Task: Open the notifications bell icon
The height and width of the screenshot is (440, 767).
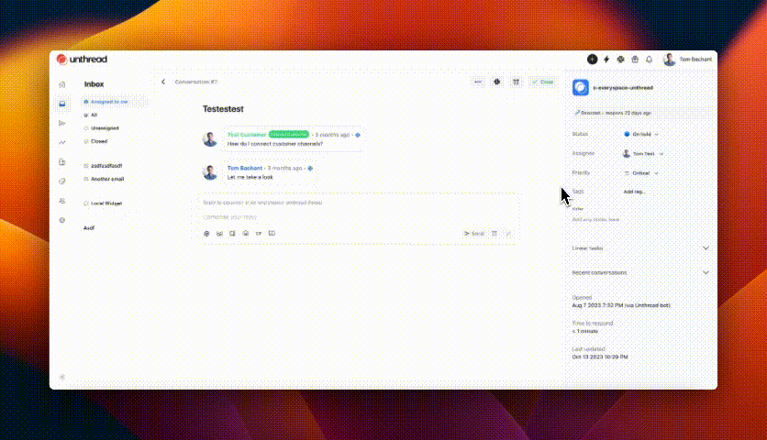Action: [x=650, y=60]
